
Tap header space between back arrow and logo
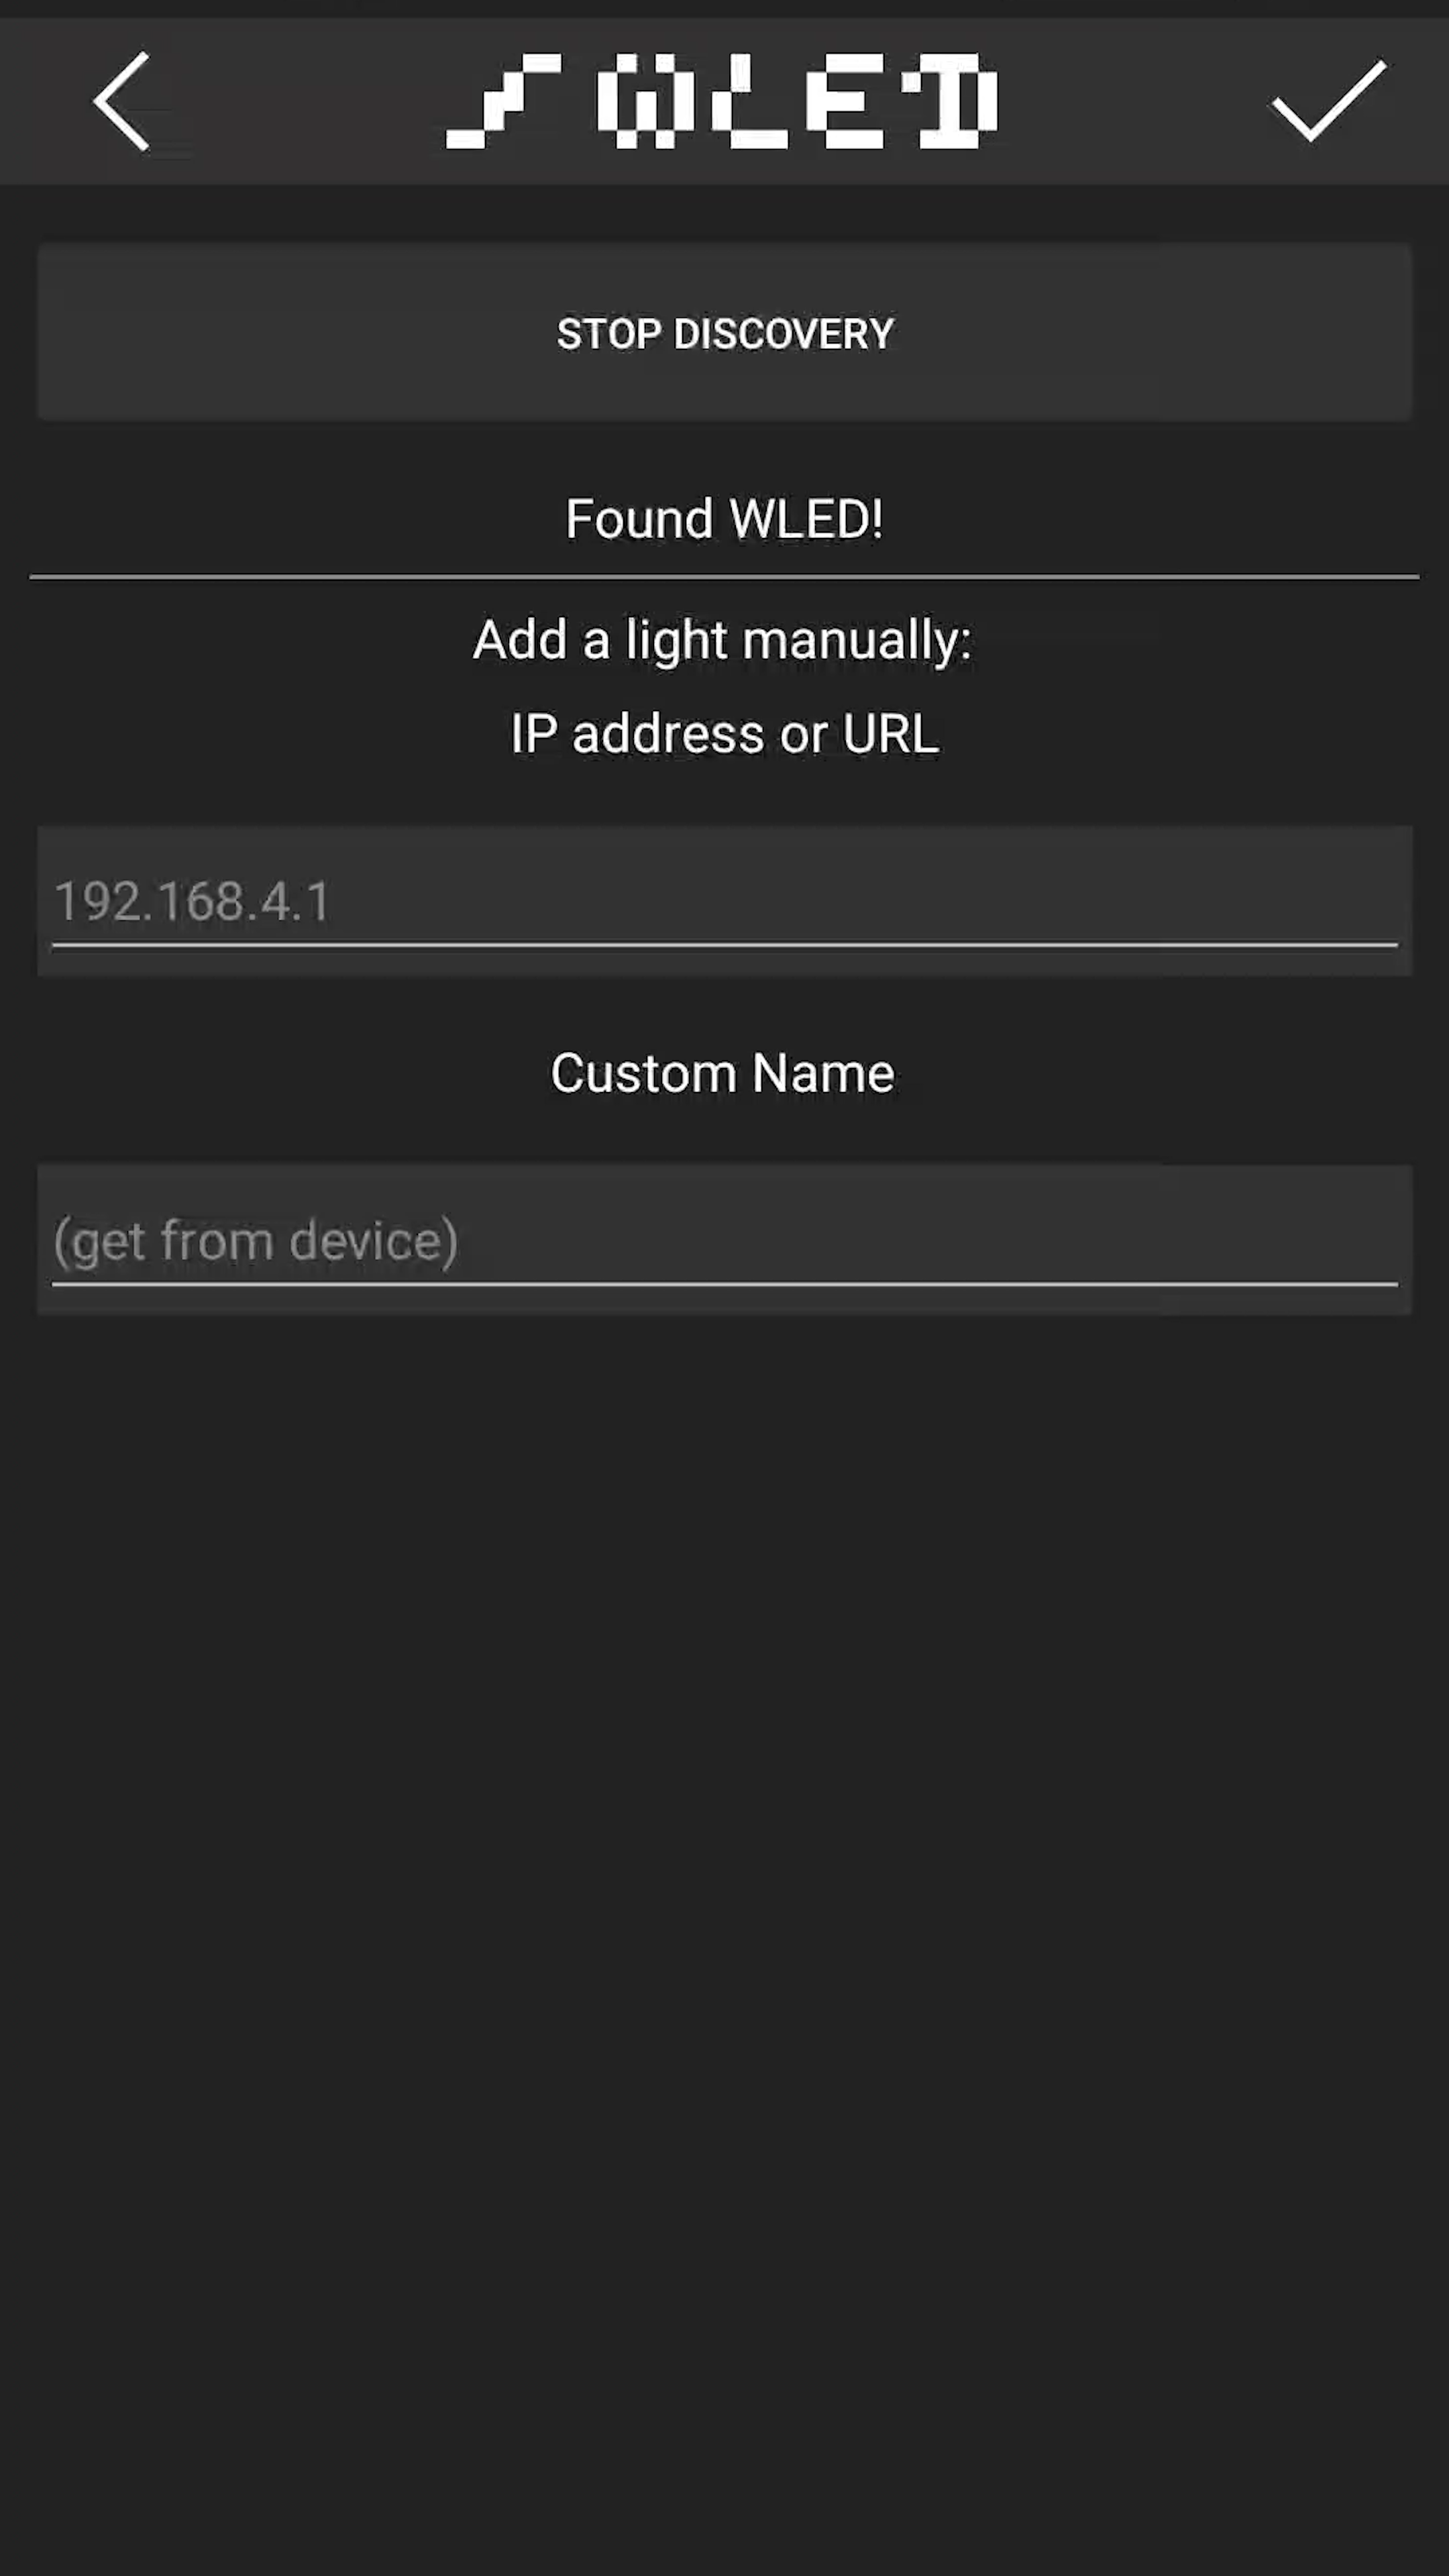pos(298,101)
